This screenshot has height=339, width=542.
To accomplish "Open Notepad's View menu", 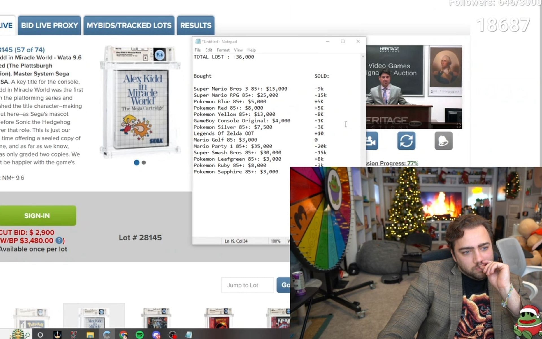I will tap(238, 50).
